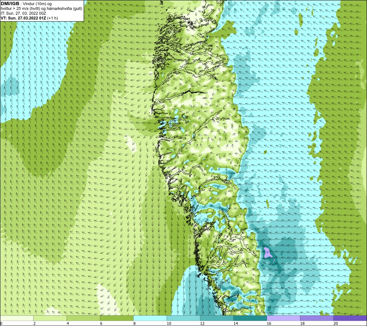Viewport: 367px width, 326px height.
Task: Click the 'IT: Sun. 27. 03. 2022 00Z' line
Action: click(23, 13)
